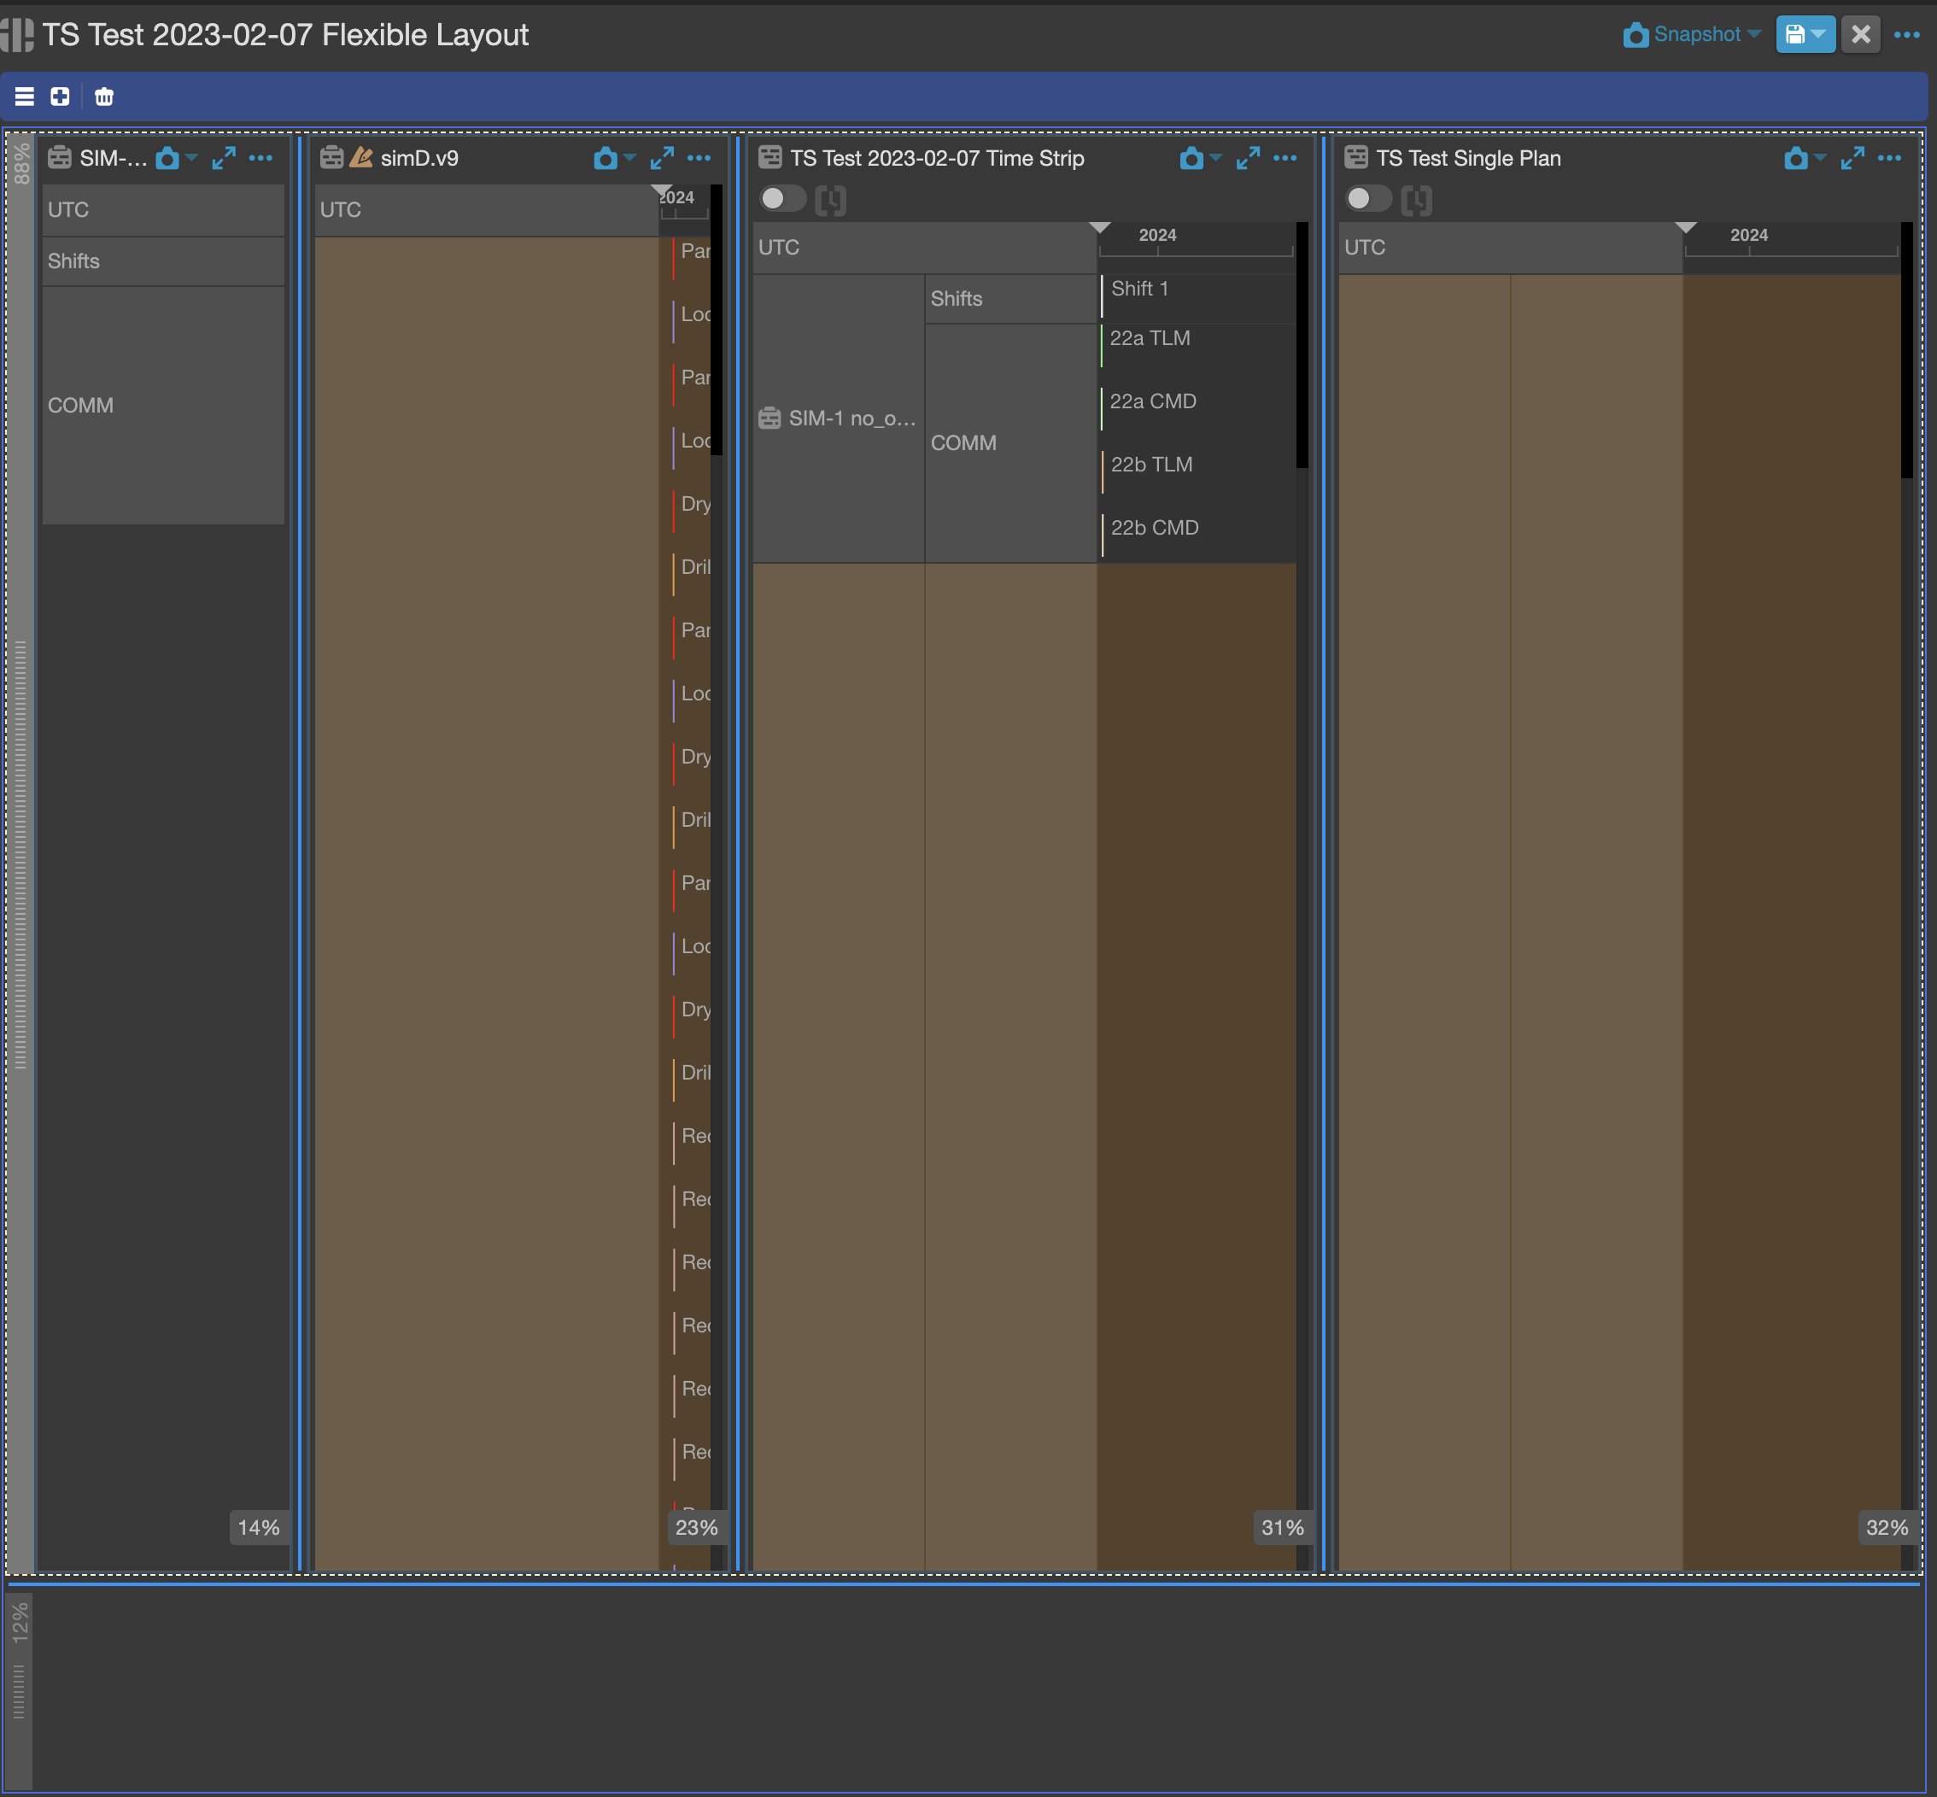Click the add panel plus icon in the toolbar
Image resolution: width=1937 pixels, height=1797 pixels.
pyautogui.click(x=59, y=97)
